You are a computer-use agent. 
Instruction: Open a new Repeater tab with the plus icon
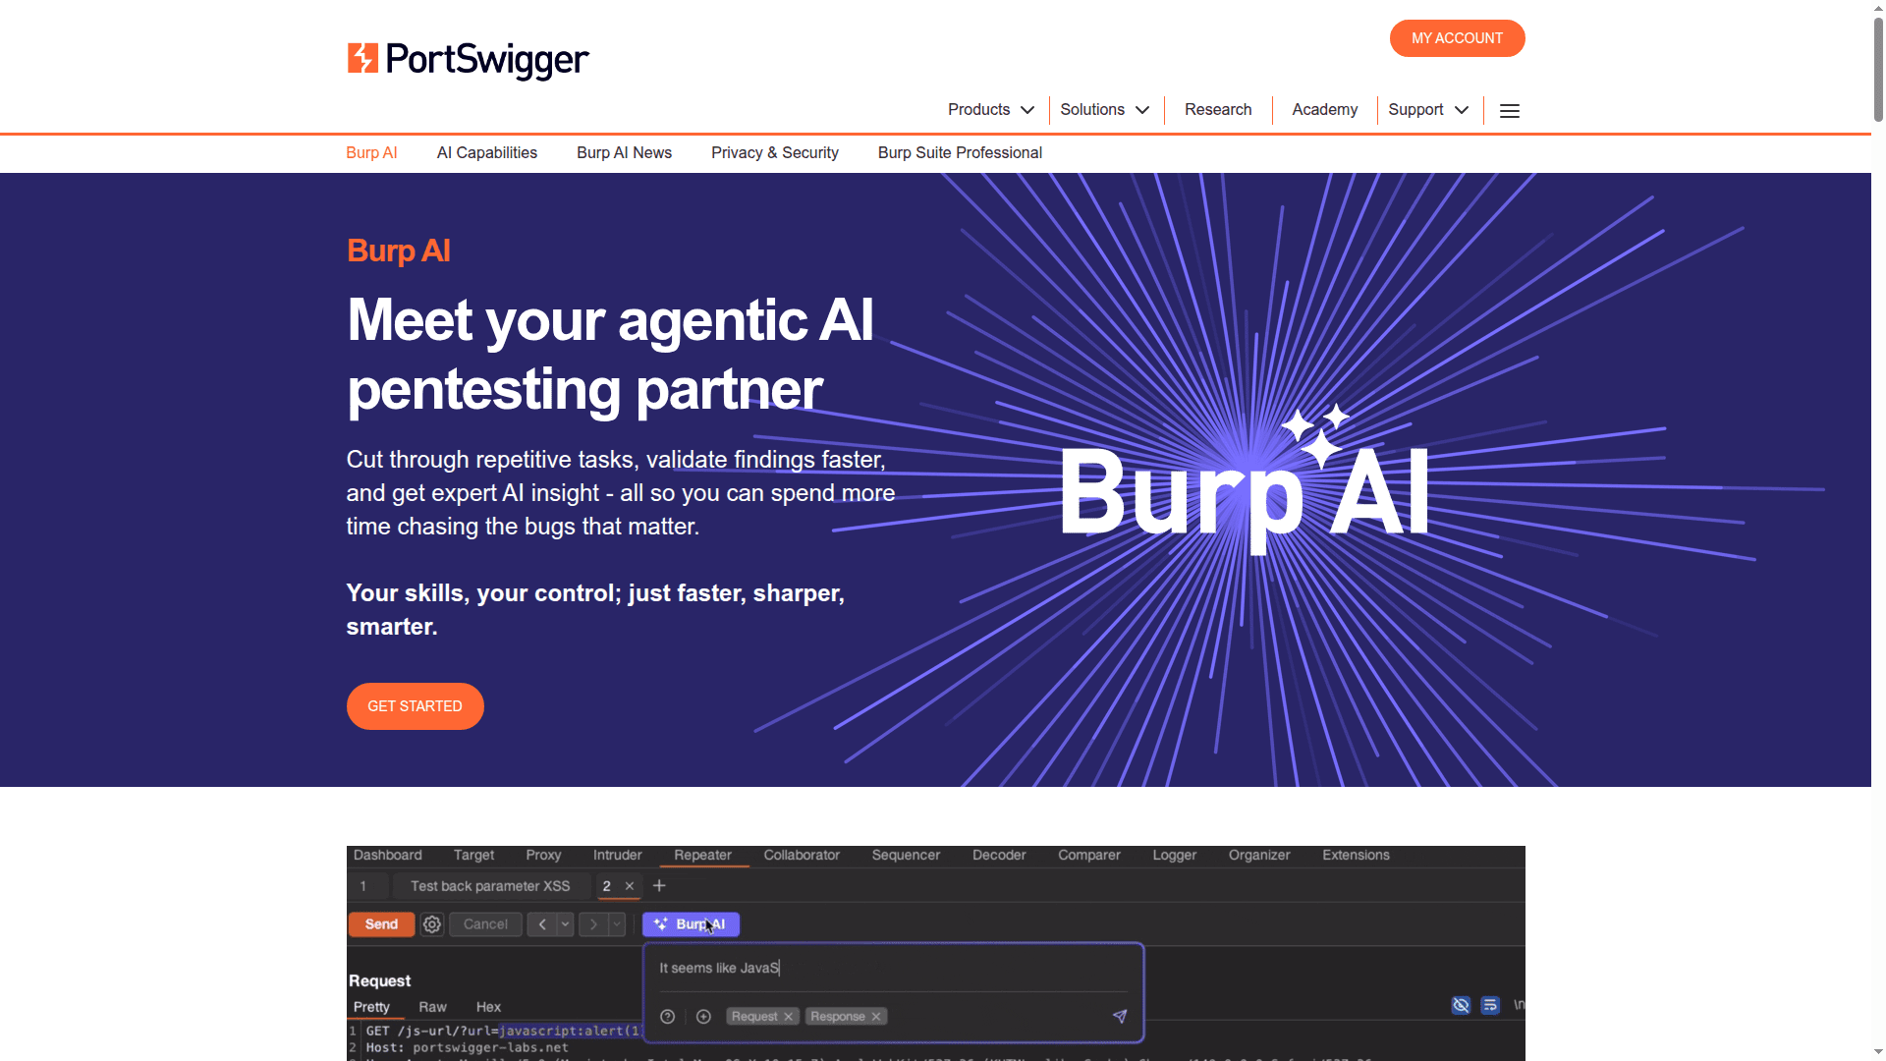click(x=658, y=886)
